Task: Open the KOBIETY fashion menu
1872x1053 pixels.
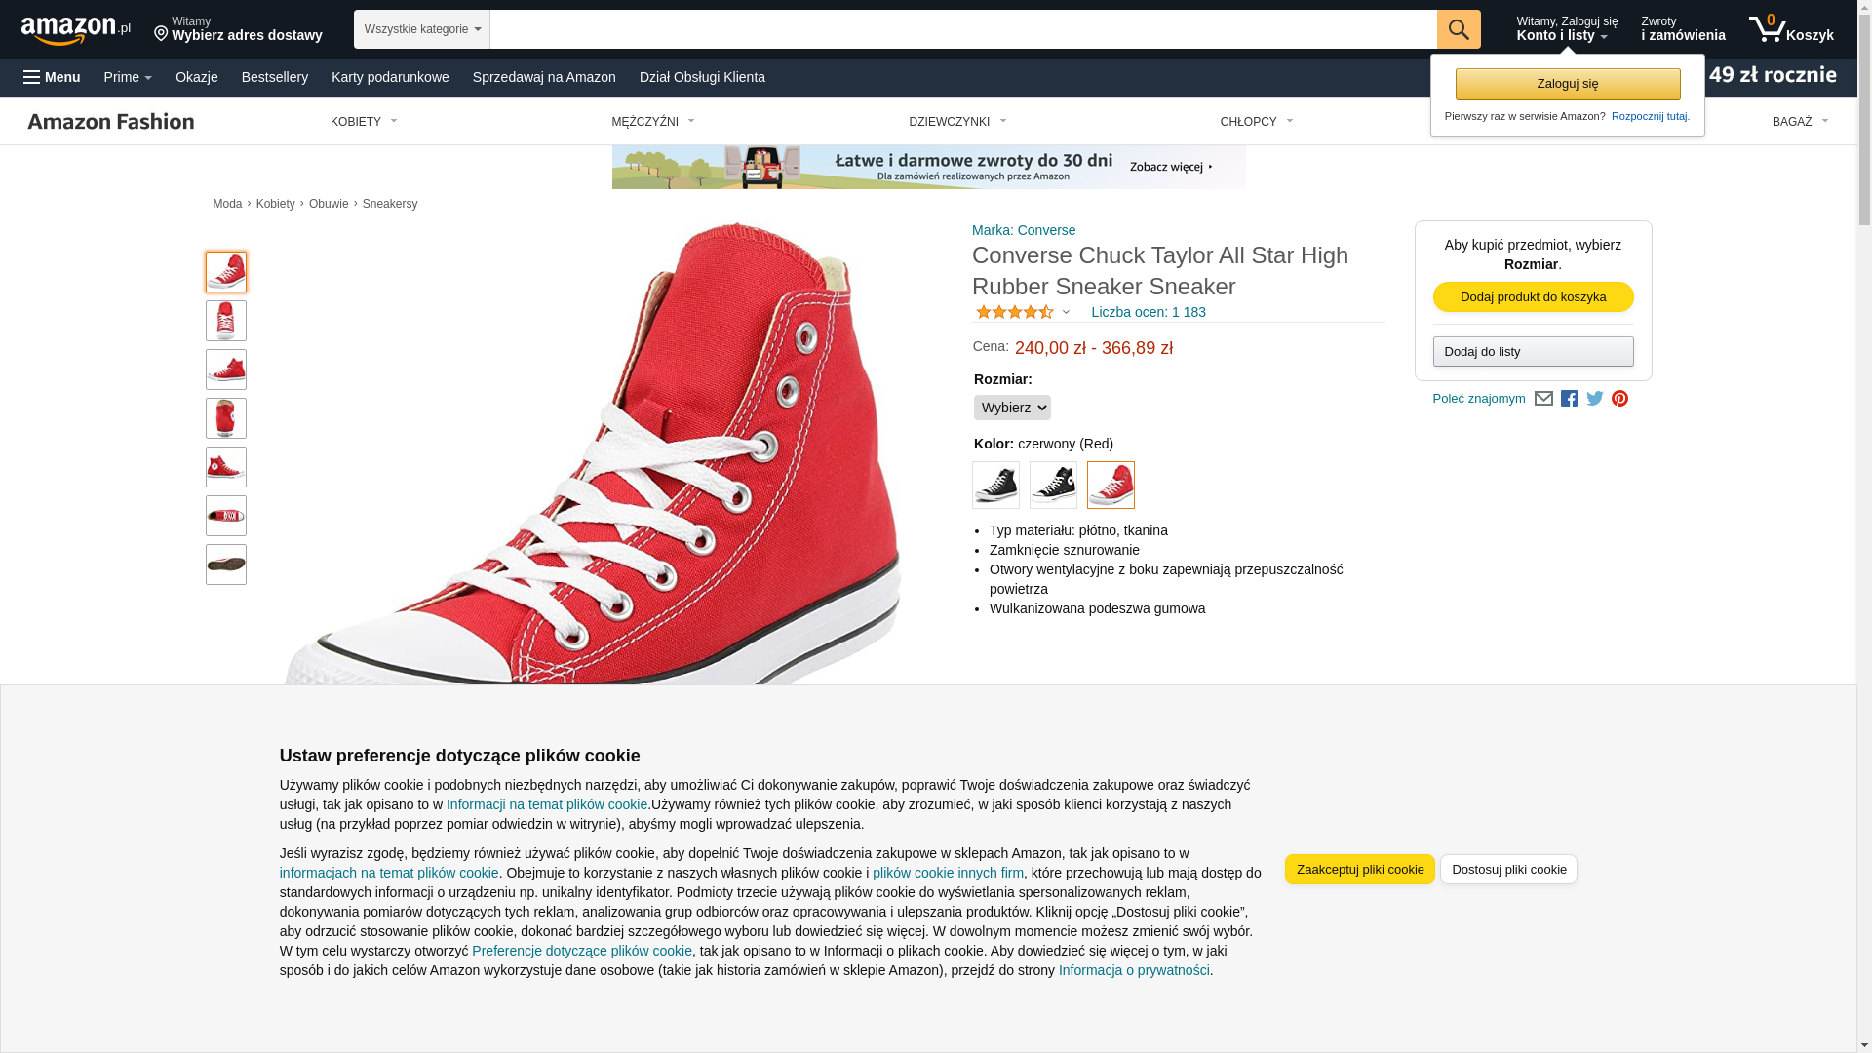Action: point(364,122)
